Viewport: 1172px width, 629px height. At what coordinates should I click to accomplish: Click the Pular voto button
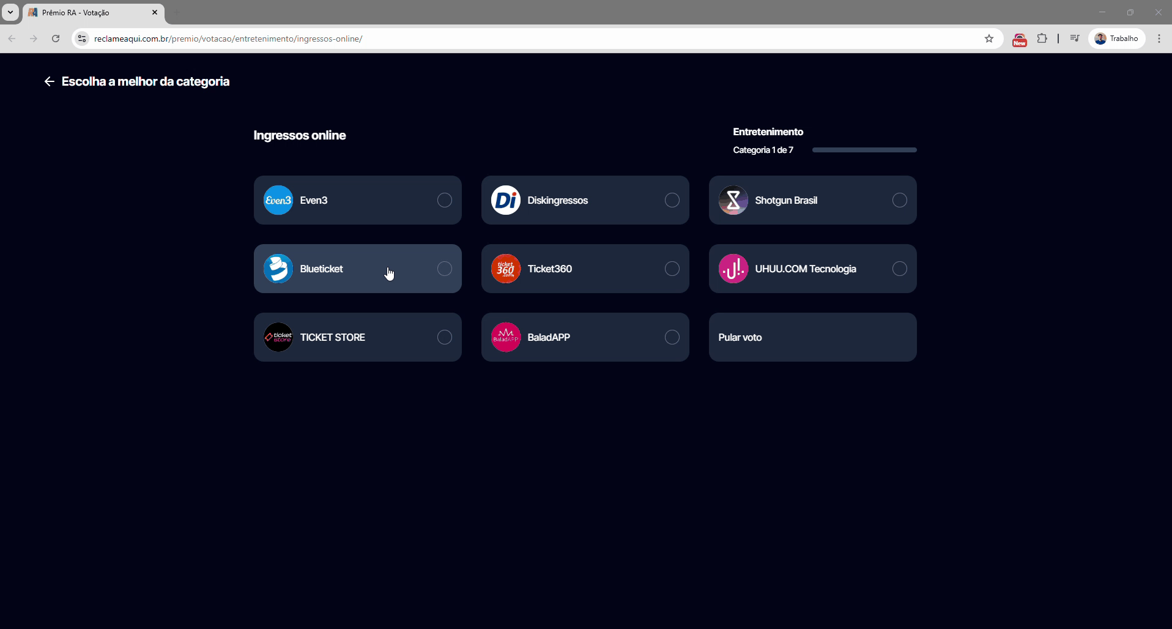click(x=813, y=337)
